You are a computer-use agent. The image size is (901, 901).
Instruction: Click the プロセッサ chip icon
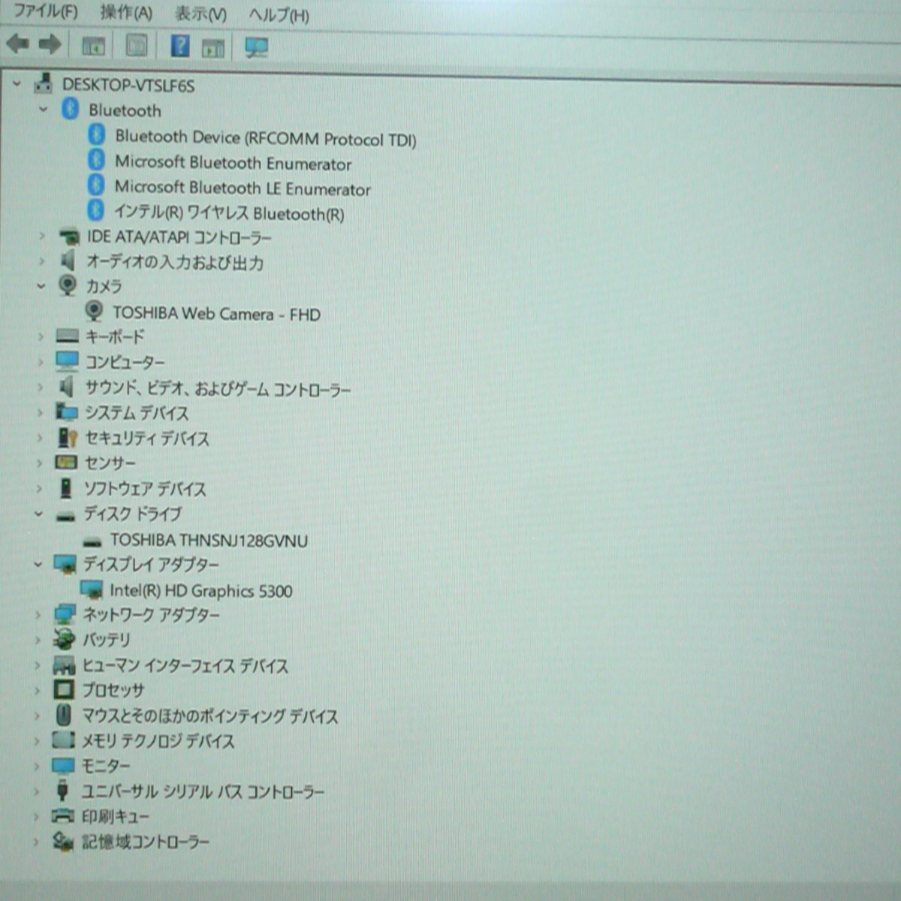coord(63,689)
